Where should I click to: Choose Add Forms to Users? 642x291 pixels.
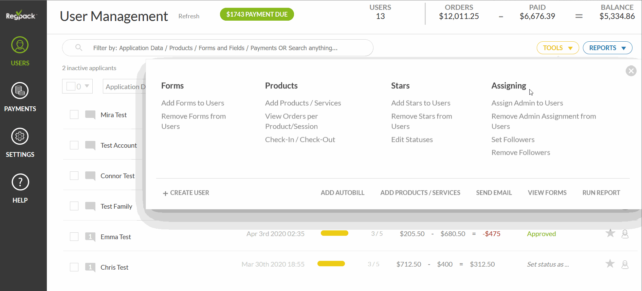click(x=192, y=103)
